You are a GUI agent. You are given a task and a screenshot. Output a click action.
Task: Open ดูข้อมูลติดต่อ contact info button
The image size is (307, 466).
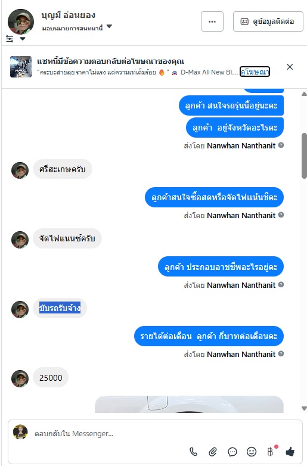(268, 21)
